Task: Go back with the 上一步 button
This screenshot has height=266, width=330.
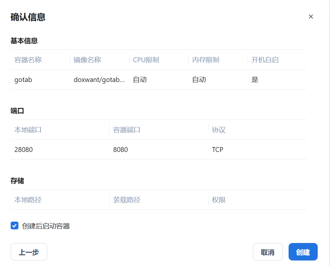Action: point(29,252)
